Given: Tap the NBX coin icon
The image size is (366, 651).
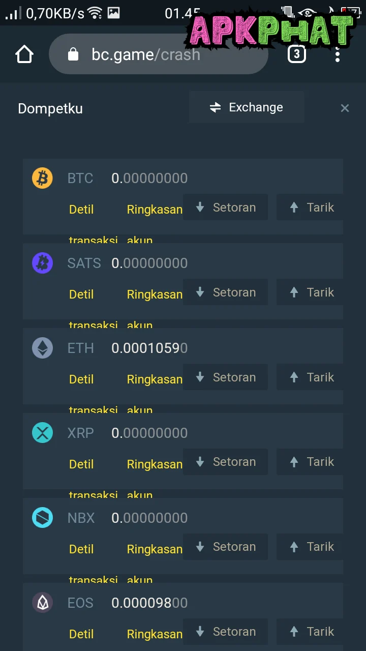Looking at the screenshot, I should 42,518.
